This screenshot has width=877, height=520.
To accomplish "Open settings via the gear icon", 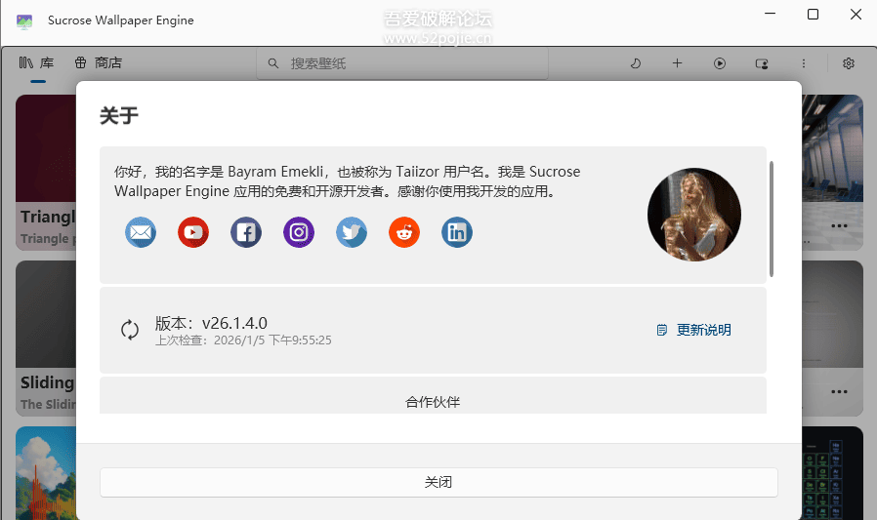I will pyautogui.click(x=849, y=63).
